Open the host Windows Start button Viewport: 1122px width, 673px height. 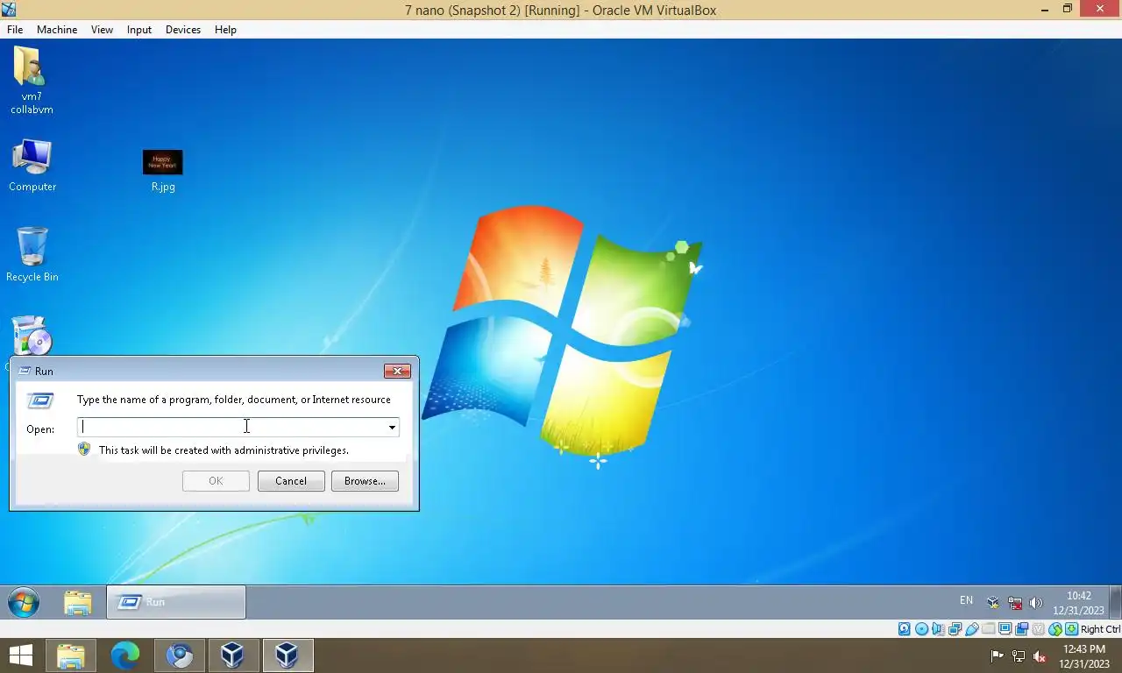point(20,655)
